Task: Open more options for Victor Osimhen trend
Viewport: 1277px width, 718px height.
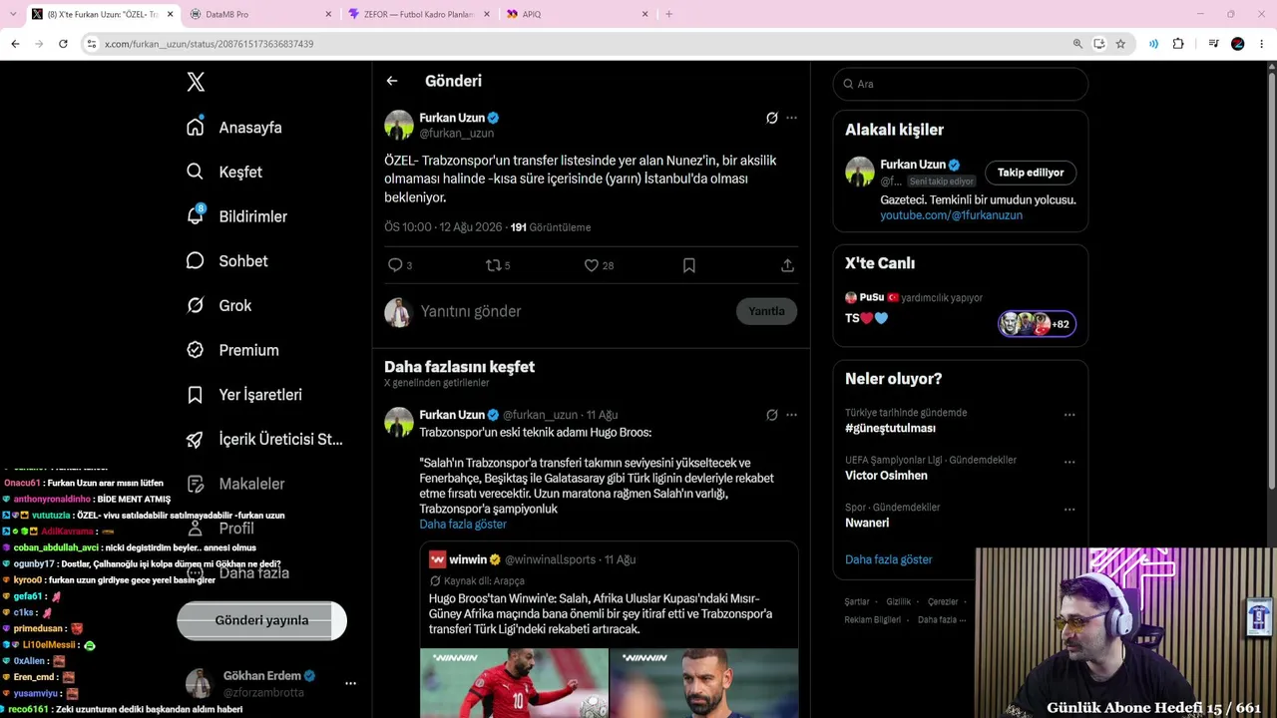Action: [1069, 463]
